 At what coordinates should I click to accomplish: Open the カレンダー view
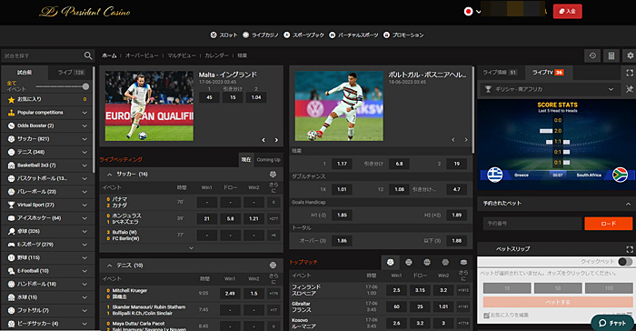(216, 55)
